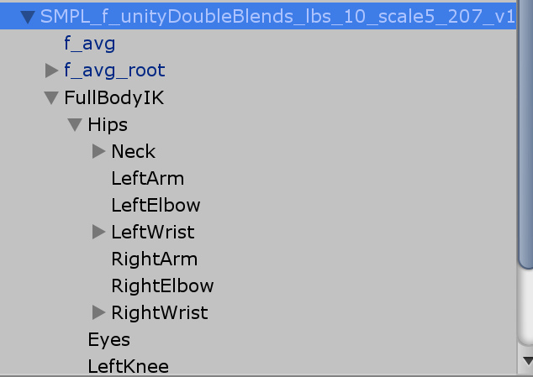Select the LeftWrist object

pos(152,232)
